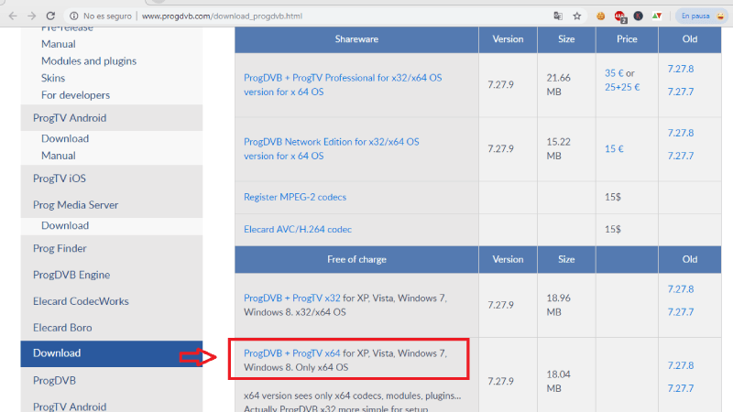Bookmark this page with the star icon

click(577, 16)
